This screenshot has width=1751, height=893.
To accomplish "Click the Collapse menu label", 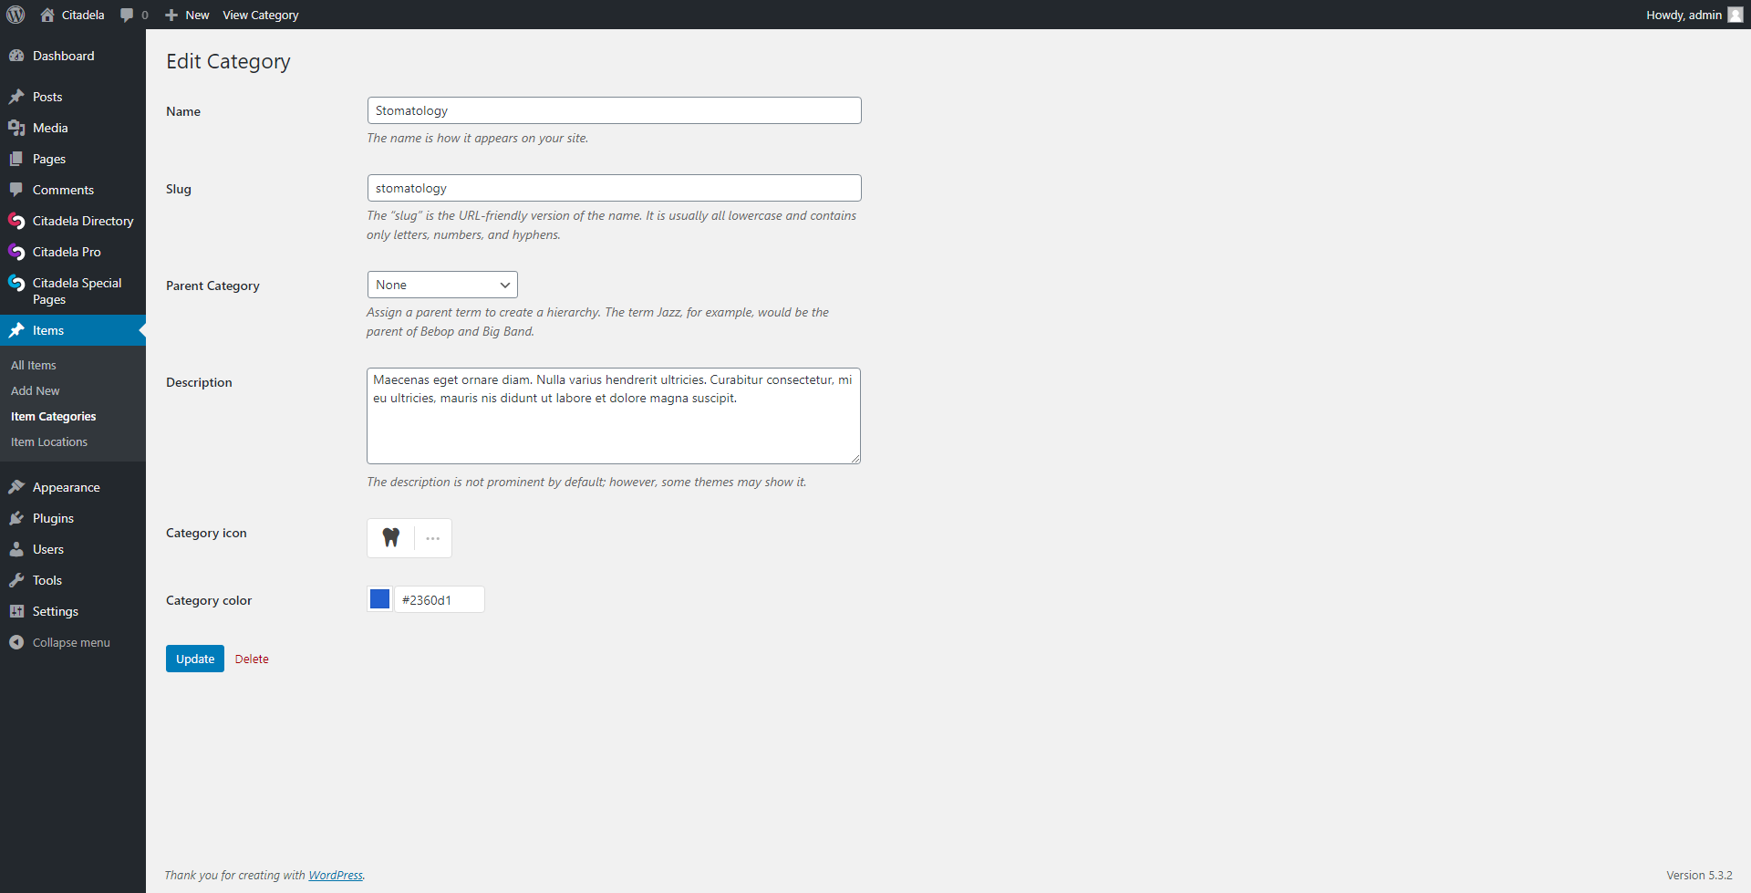I will pos(71,642).
